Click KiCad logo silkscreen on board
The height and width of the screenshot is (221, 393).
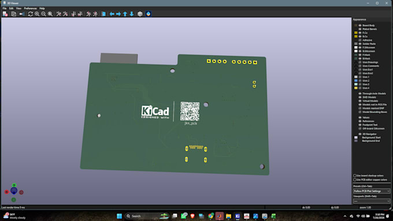point(155,112)
